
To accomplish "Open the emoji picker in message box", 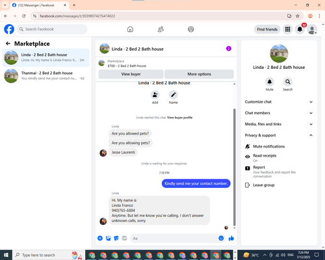I will pyautogui.click(x=221, y=239).
